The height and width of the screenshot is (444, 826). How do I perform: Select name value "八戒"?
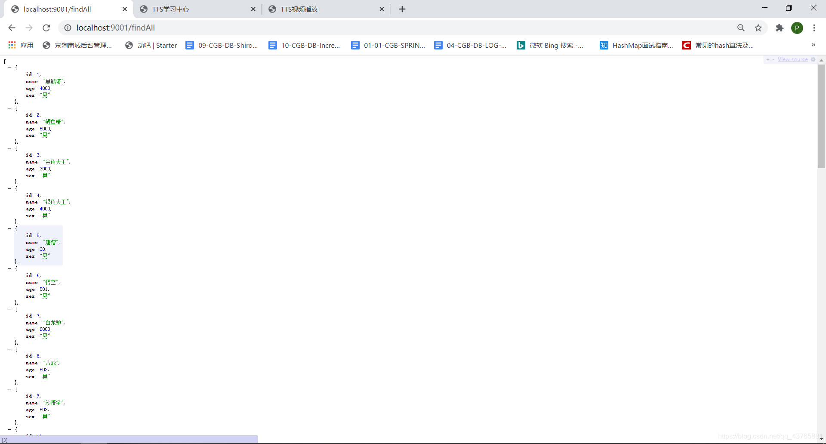point(50,363)
